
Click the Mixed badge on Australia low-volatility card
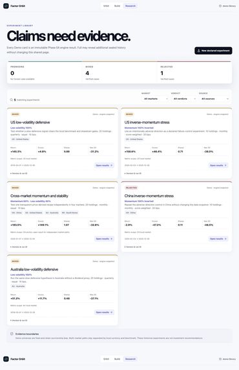point(15,262)
